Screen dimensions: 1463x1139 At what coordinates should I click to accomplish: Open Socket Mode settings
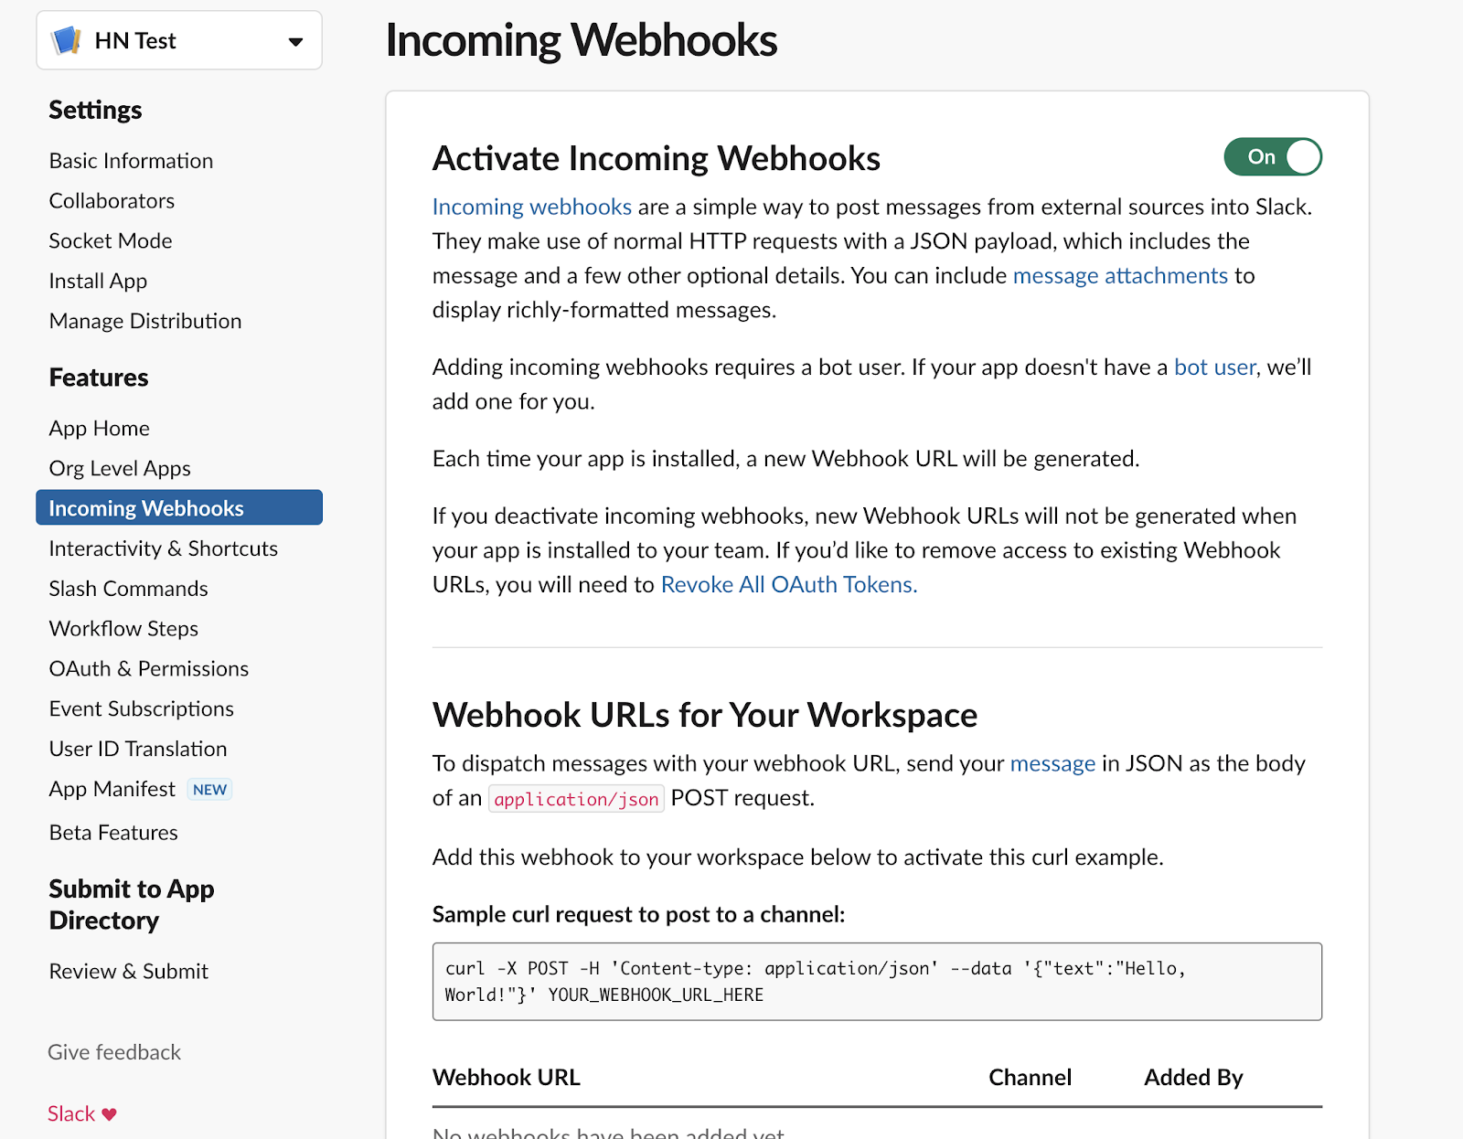[110, 240]
